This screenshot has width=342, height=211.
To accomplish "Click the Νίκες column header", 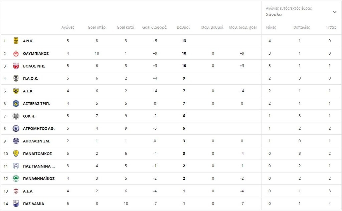I will pyautogui.click(x=271, y=27).
